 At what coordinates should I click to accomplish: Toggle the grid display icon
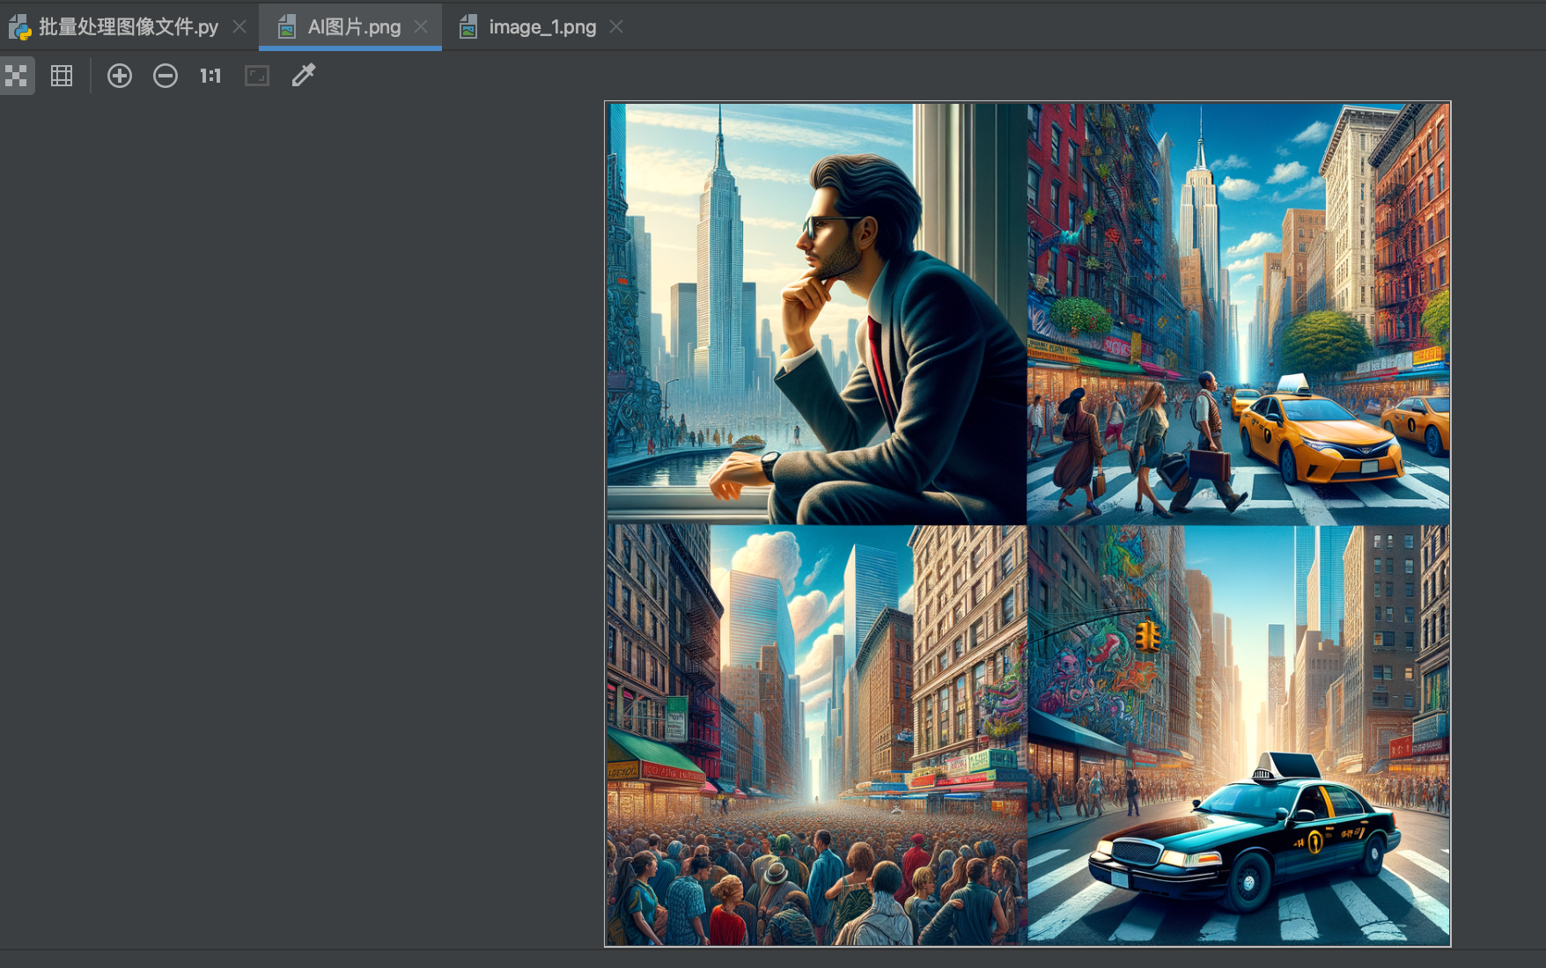click(x=62, y=76)
